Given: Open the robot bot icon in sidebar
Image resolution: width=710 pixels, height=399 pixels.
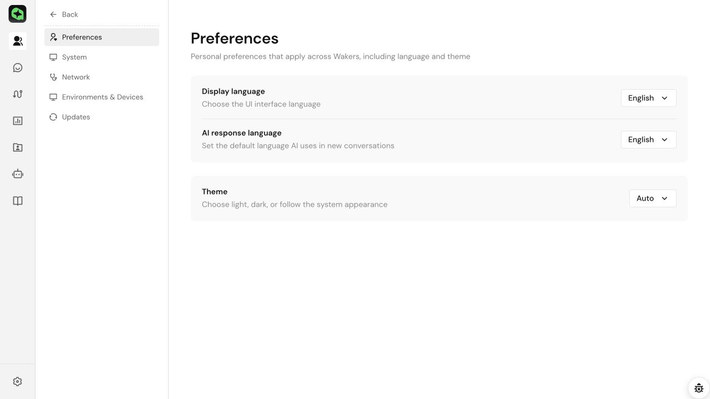Looking at the screenshot, I should pos(18,174).
